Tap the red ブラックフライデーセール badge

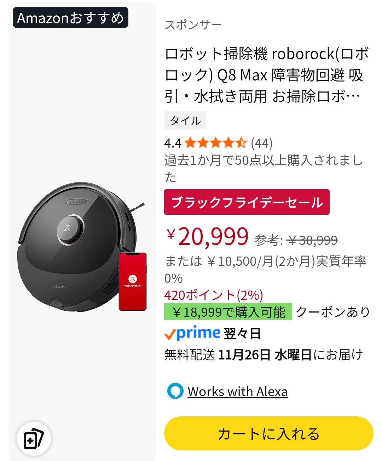coord(247,202)
